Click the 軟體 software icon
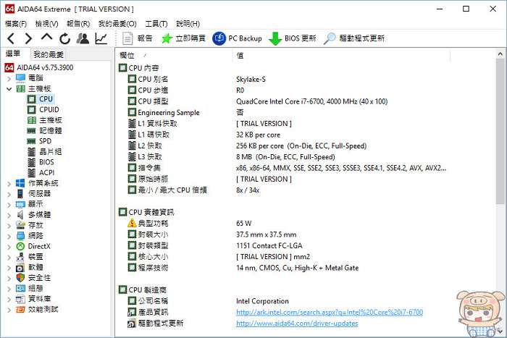 [x=20, y=268]
